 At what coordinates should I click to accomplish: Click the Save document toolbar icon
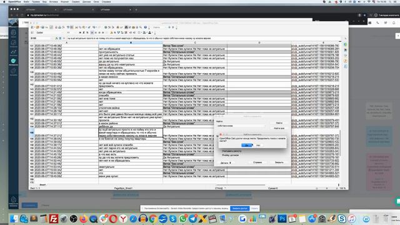pyautogui.click(x=43, y=27)
